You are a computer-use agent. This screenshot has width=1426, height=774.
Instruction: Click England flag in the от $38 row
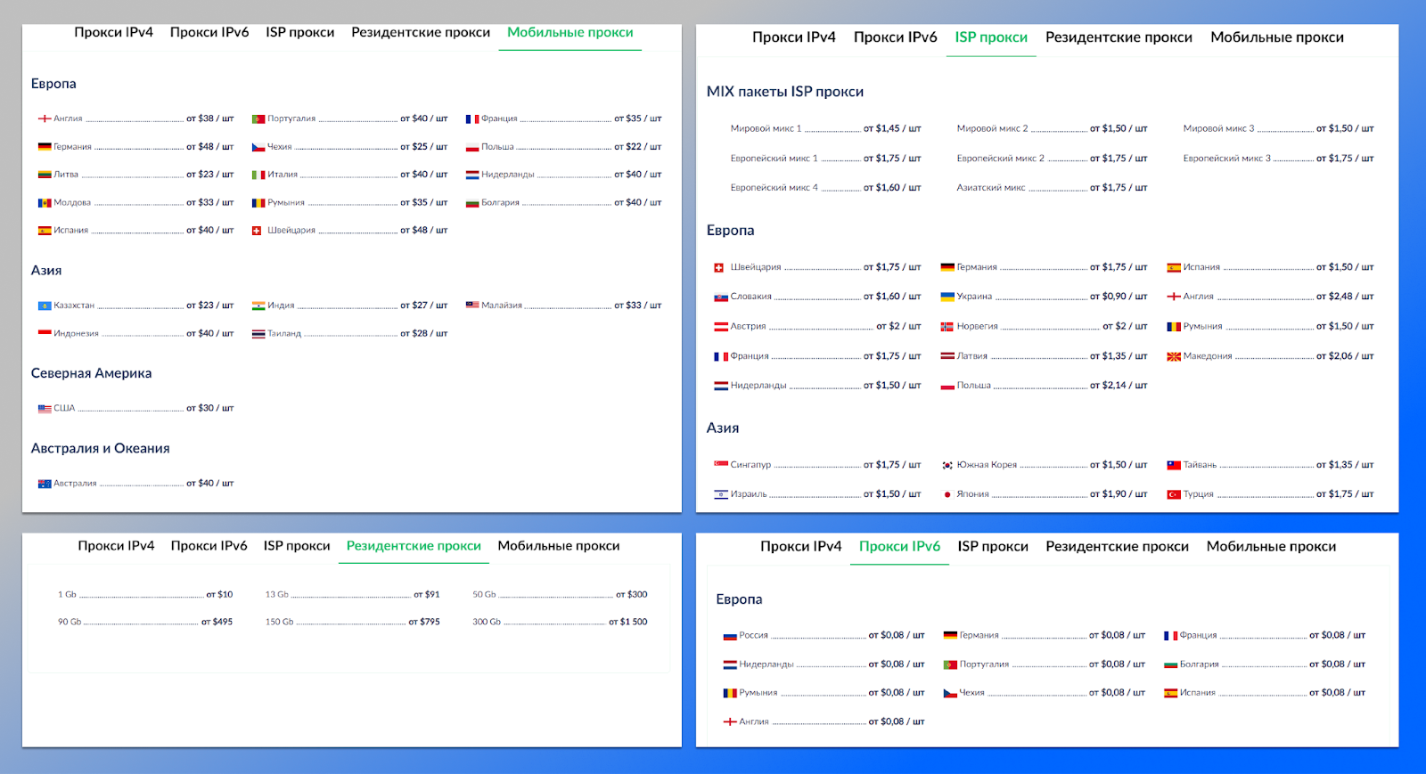(44, 118)
